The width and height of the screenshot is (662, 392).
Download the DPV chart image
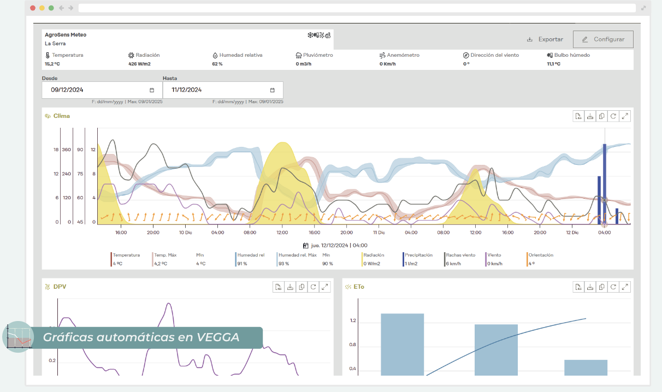click(289, 287)
